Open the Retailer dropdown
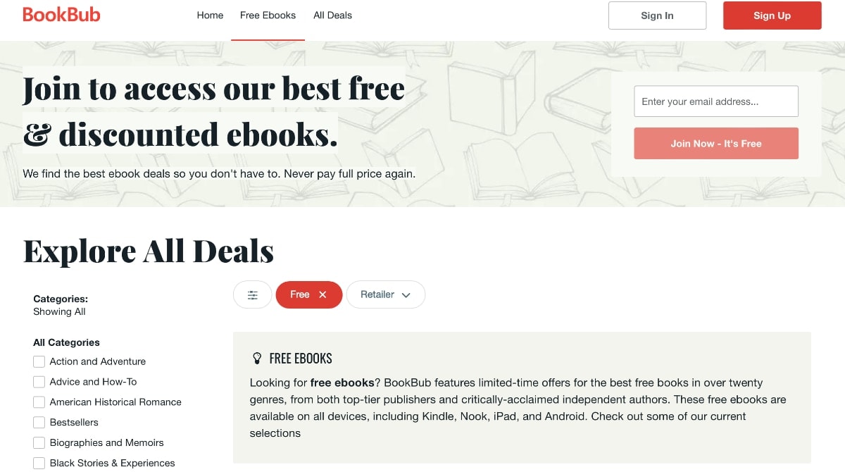 coord(386,294)
